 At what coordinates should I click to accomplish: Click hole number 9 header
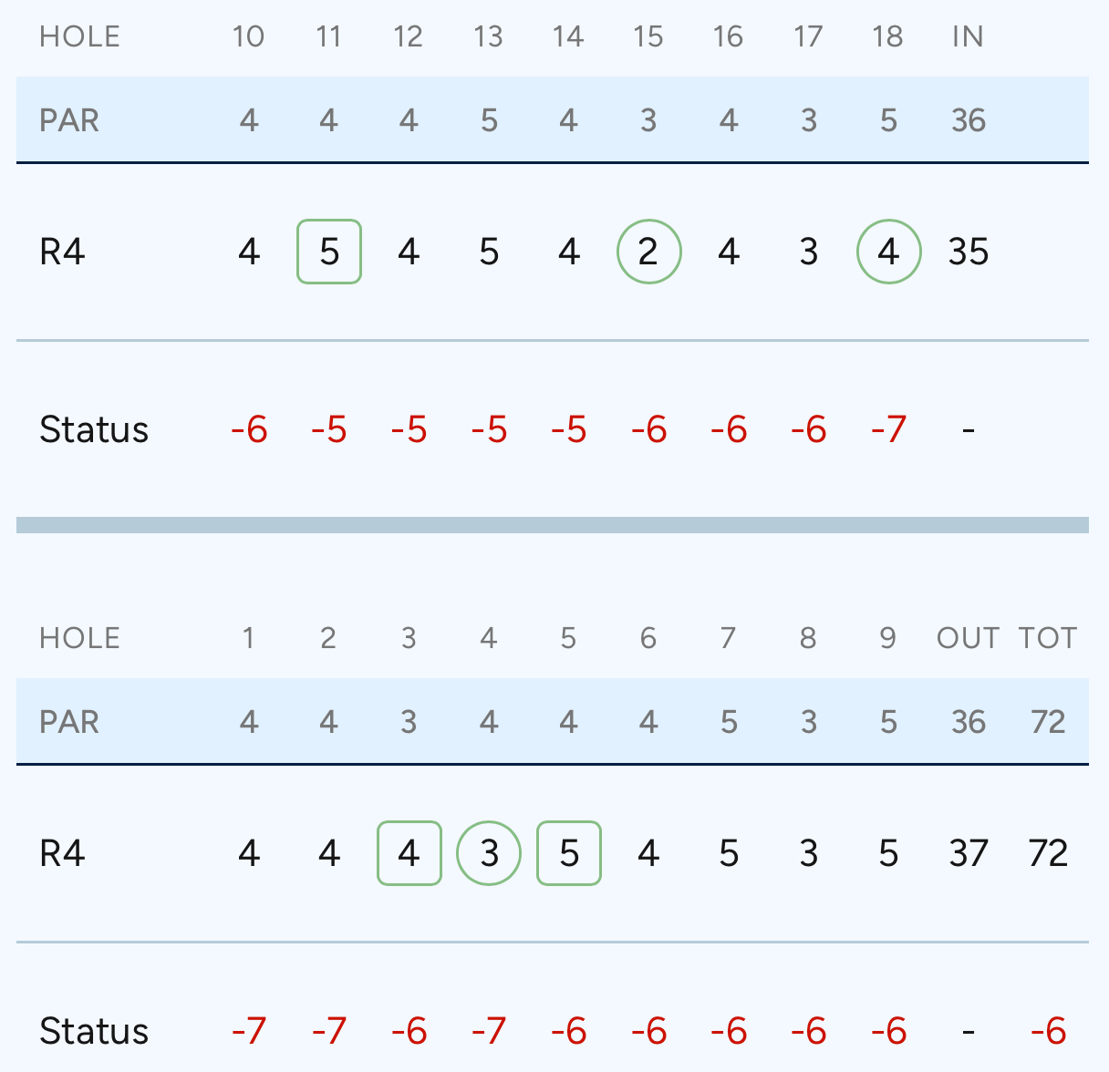[x=888, y=638]
